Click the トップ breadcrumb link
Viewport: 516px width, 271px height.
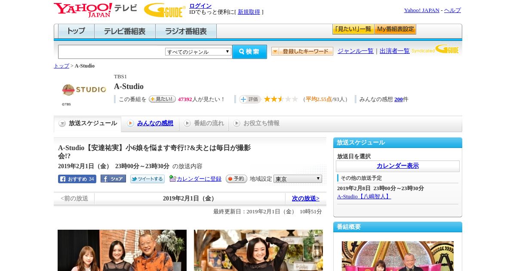coord(61,66)
